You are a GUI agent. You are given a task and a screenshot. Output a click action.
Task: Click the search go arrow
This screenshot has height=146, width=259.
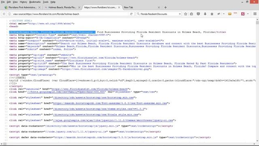[x=180, y=14]
